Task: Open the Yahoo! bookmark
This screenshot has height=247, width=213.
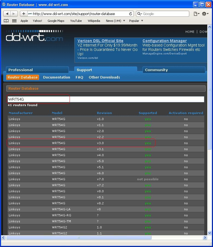Action: (x=37, y=21)
